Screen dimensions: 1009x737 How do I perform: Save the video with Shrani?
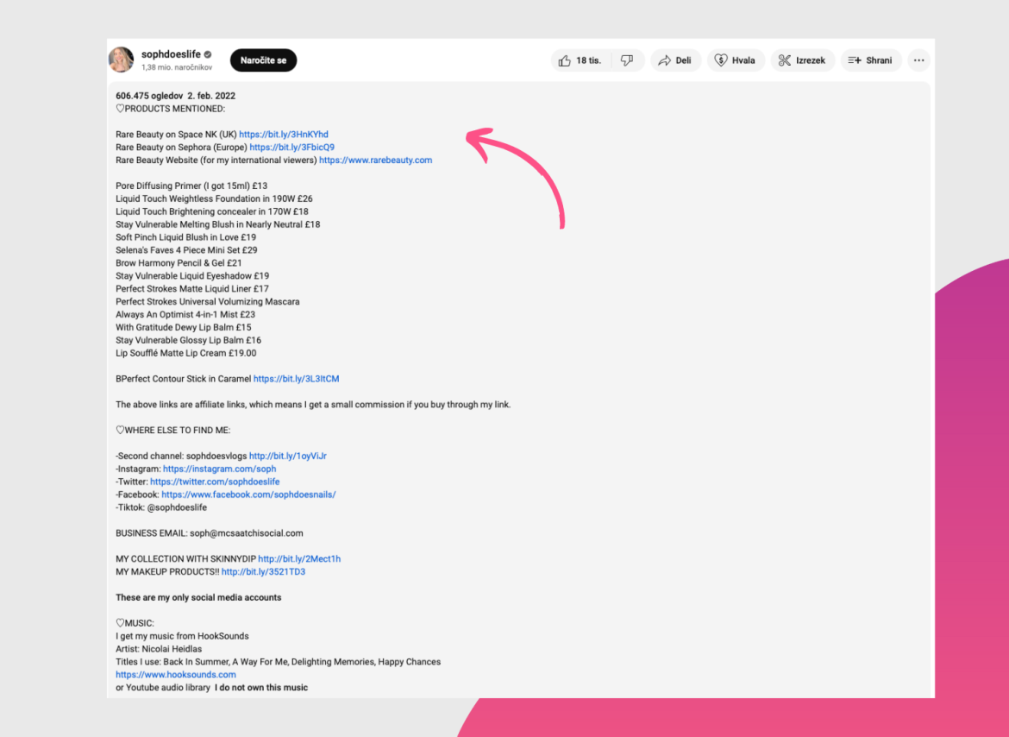(x=871, y=60)
